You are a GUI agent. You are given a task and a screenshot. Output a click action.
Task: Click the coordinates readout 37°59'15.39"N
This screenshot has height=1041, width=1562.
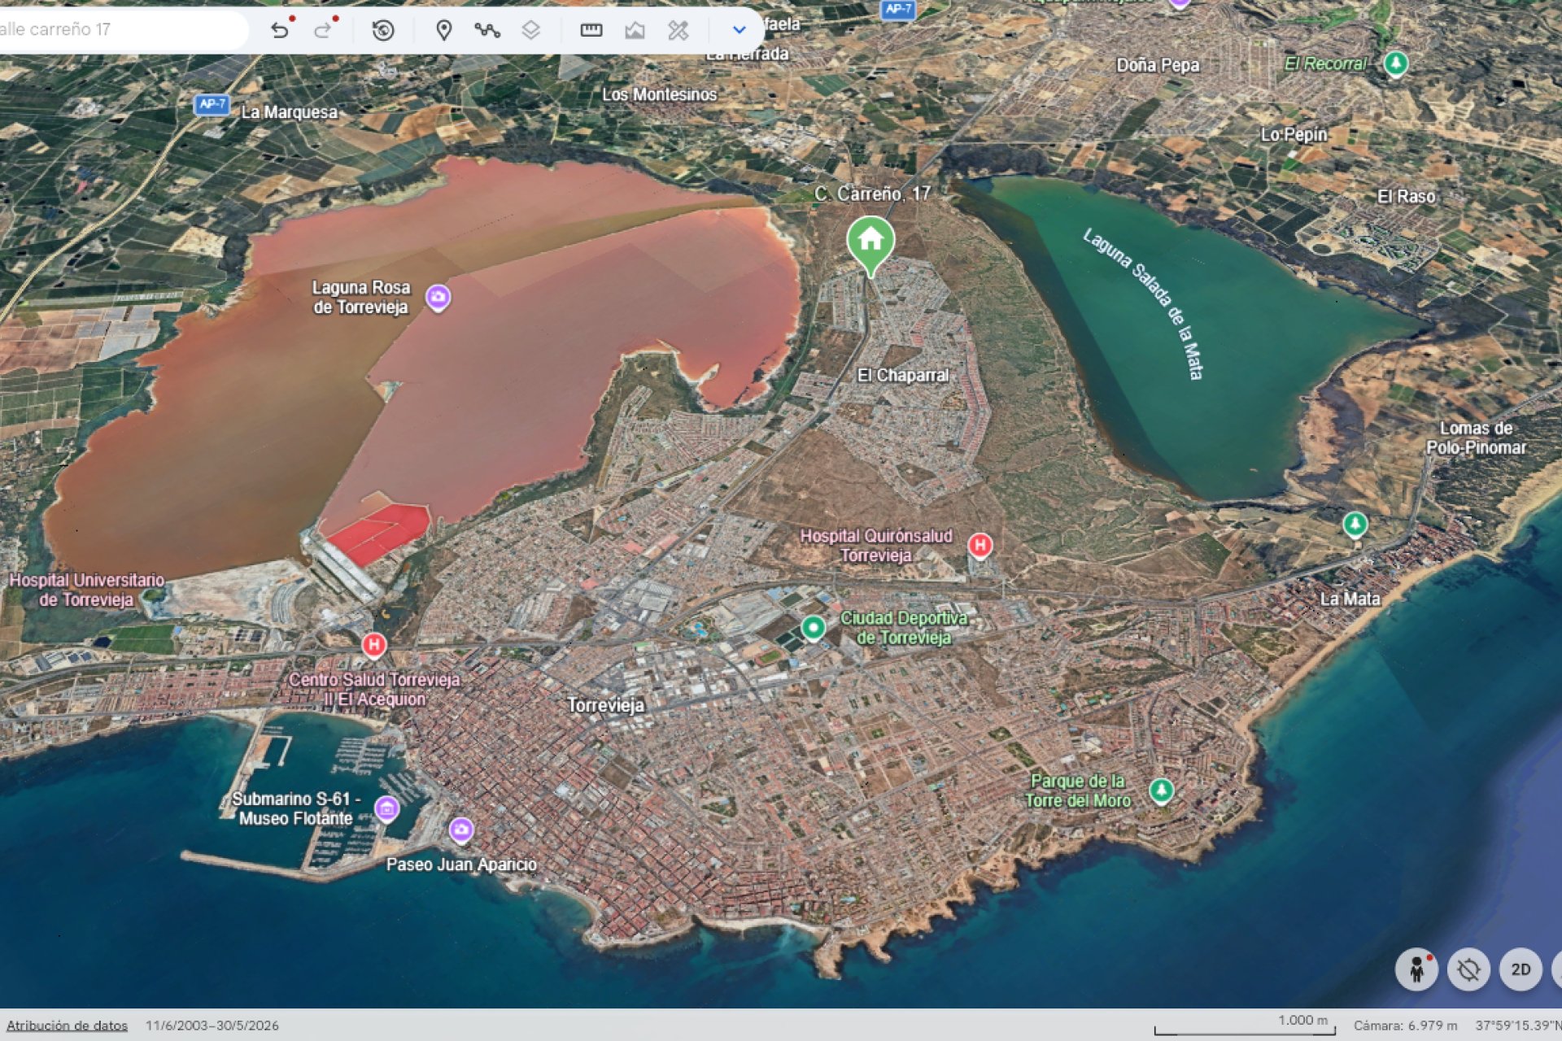pos(1518,1026)
